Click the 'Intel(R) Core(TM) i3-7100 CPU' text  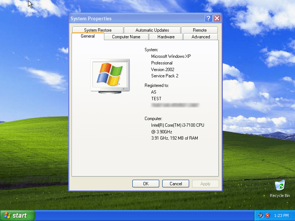click(x=178, y=125)
